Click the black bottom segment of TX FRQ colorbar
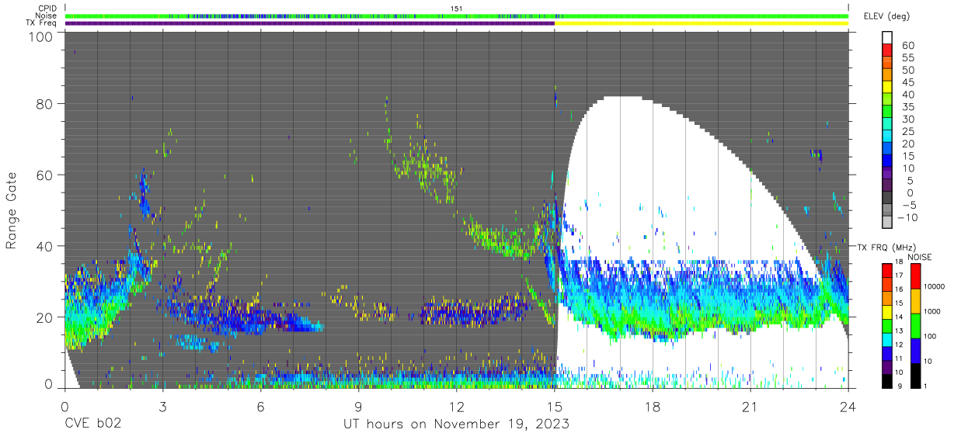 coord(887,380)
